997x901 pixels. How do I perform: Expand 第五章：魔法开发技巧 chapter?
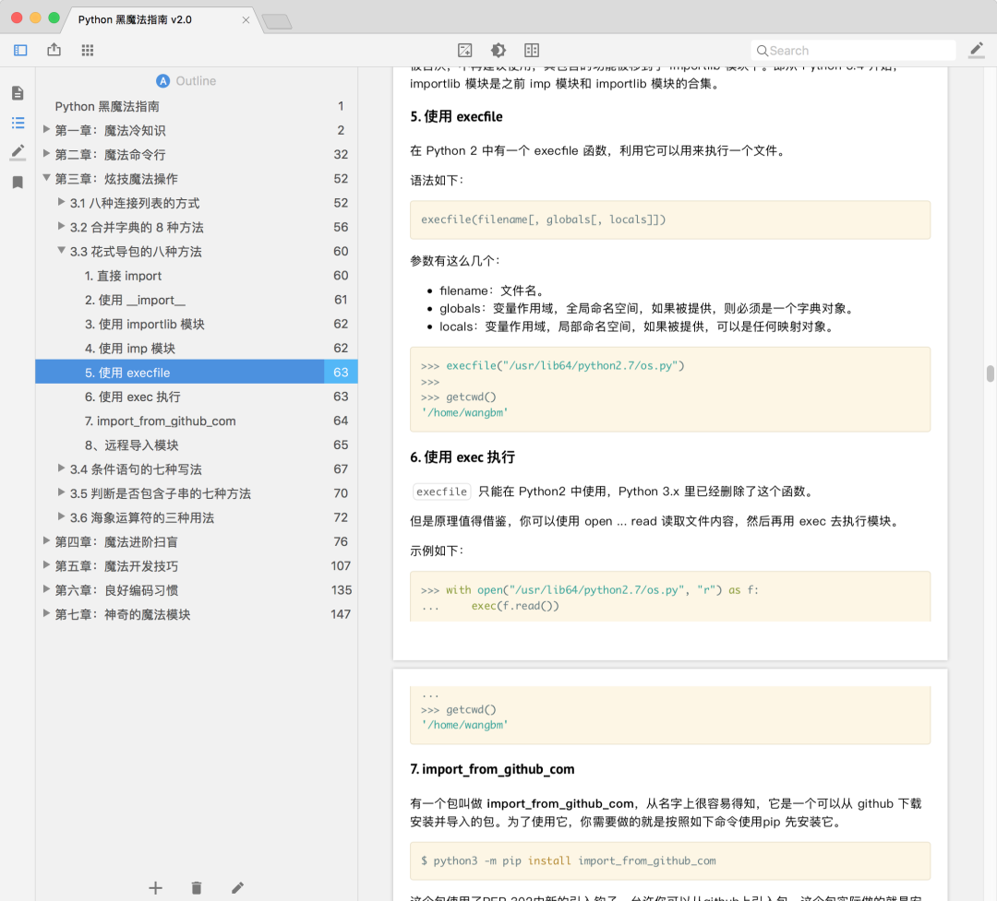click(x=46, y=565)
